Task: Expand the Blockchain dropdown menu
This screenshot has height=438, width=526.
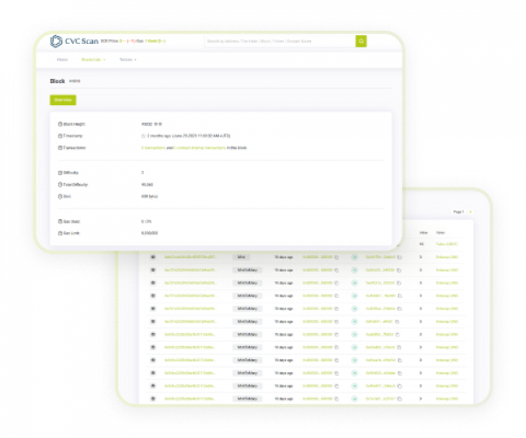Action: coord(94,60)
